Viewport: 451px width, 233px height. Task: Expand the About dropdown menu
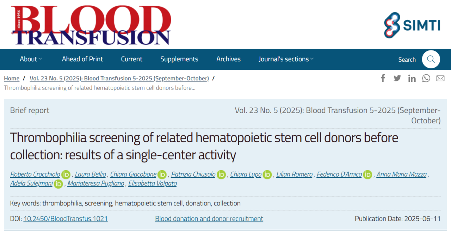tap(31, 59)
